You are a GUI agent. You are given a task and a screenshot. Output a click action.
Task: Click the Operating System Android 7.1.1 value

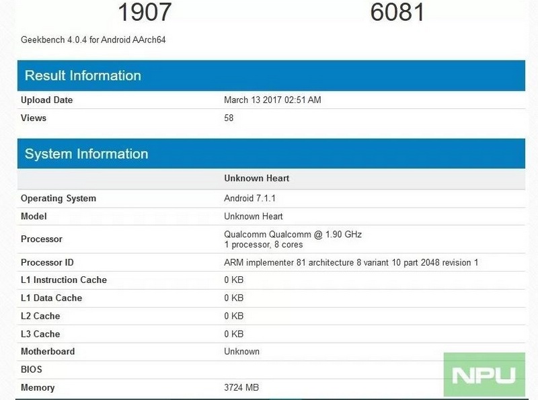253,198
